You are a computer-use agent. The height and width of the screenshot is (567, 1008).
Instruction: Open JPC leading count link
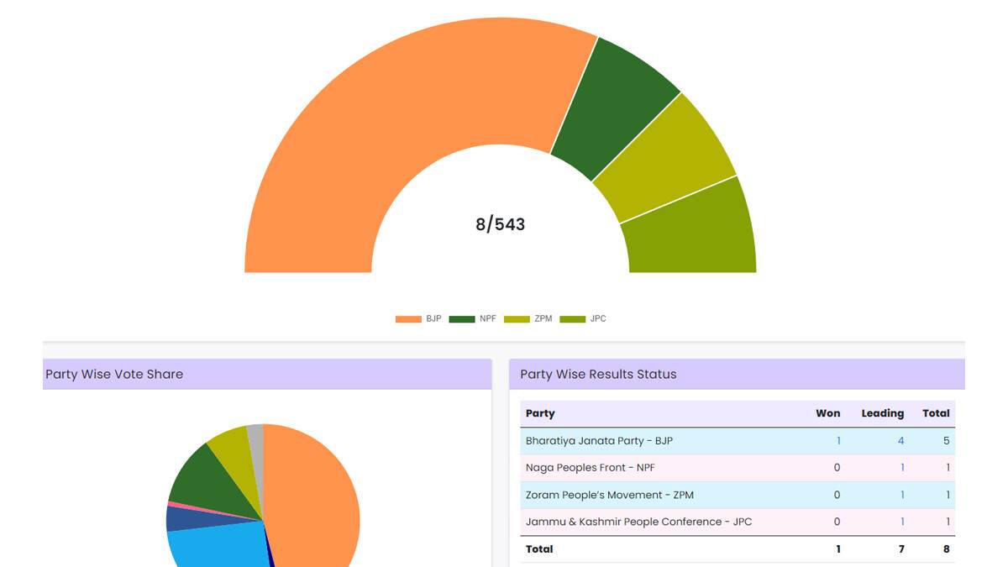(902, 522)
